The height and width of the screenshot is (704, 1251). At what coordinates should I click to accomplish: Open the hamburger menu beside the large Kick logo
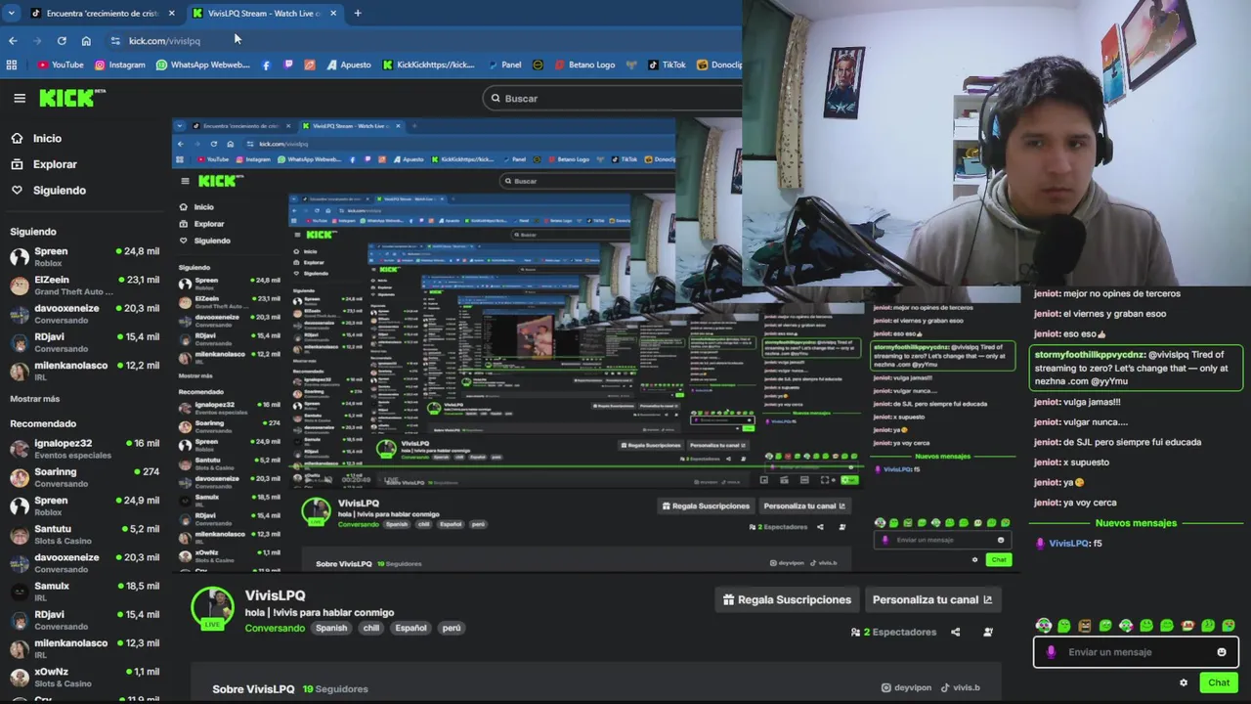tap(20, 98)
